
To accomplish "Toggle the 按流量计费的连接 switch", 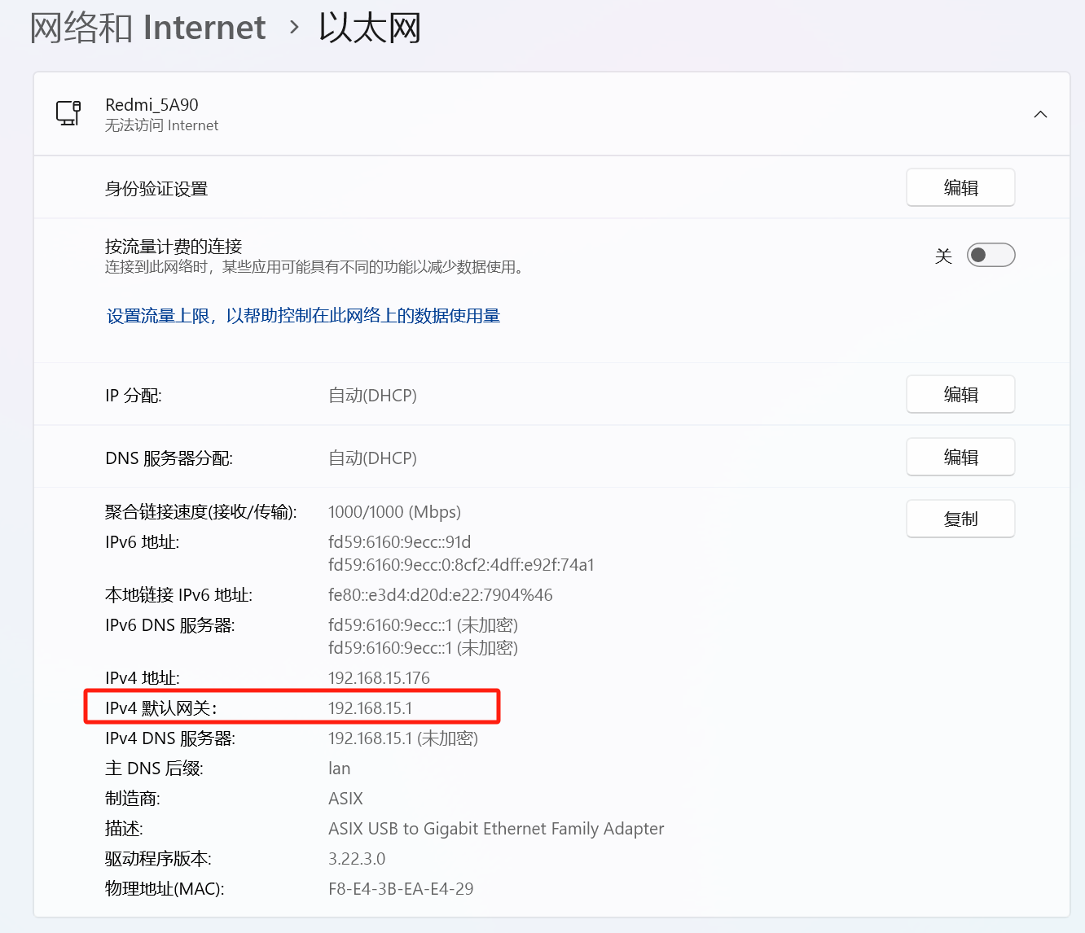I will click(991, 256).
